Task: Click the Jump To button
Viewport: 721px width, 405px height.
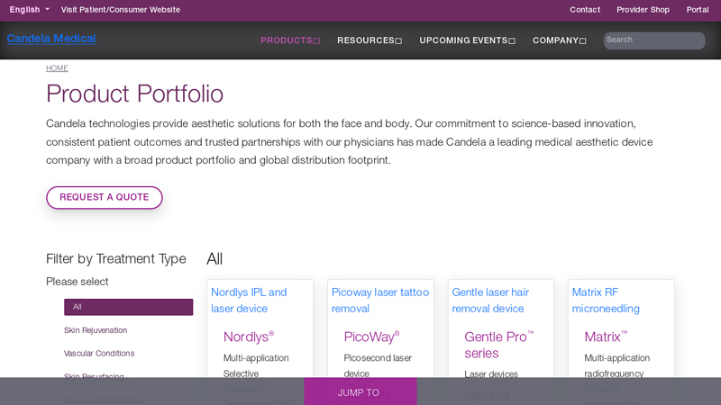Action: pyautogui.click(x=360, y=392)
